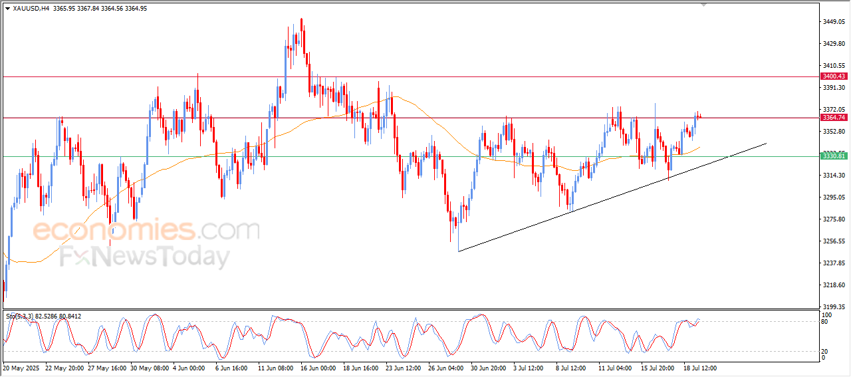Screen dimensions: 851x377
Task: Click the 3429.80 price axis value
Action: [834, 44]
